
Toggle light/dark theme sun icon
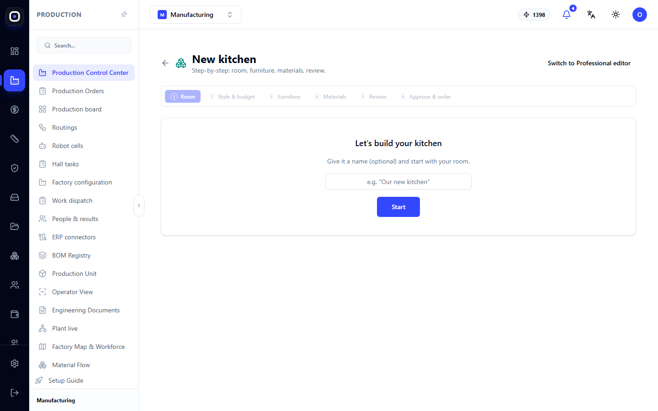click(616, 15)
